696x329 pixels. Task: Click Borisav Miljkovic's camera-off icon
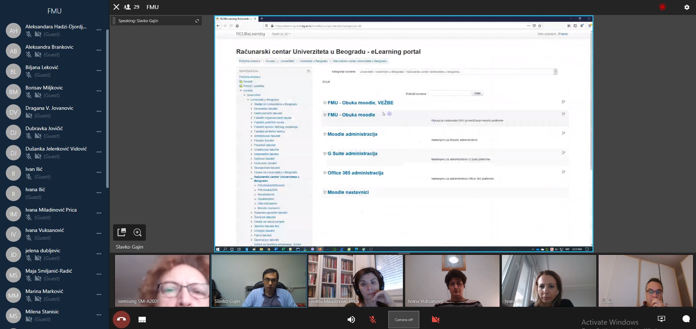[x=38, y=95]
